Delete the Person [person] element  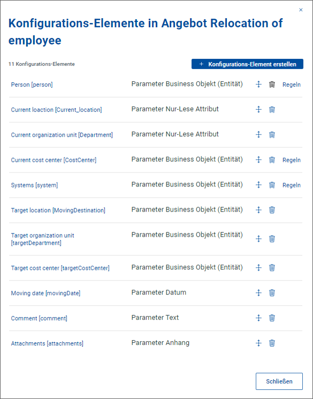tap(272, 84)
